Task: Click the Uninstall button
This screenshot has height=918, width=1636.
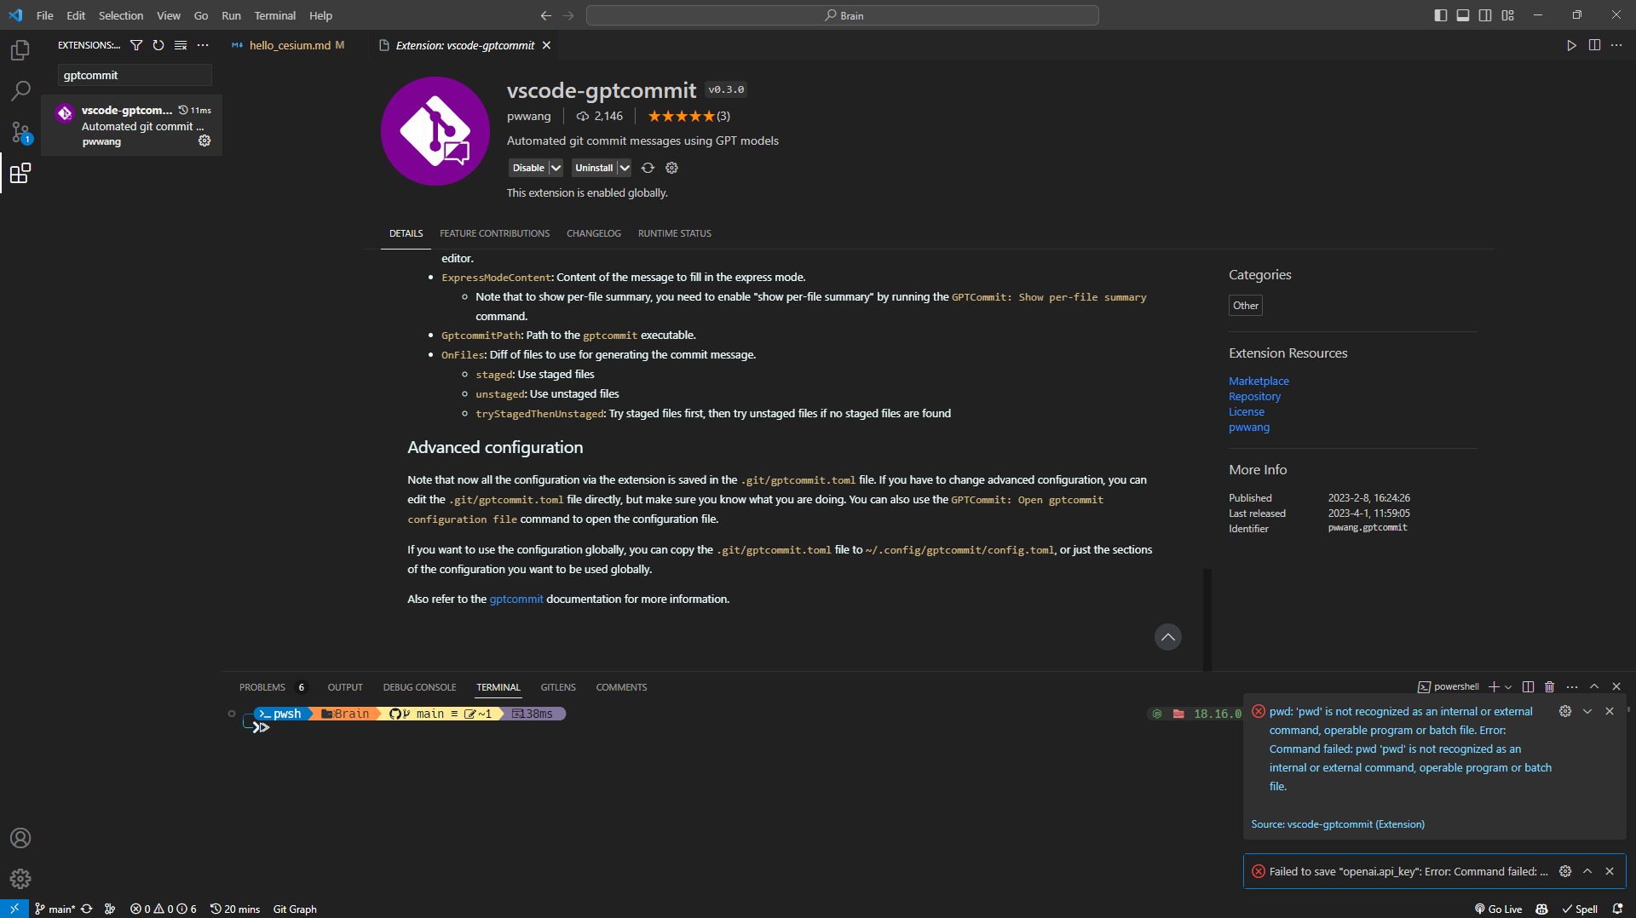Action: (x=594, y=168)
